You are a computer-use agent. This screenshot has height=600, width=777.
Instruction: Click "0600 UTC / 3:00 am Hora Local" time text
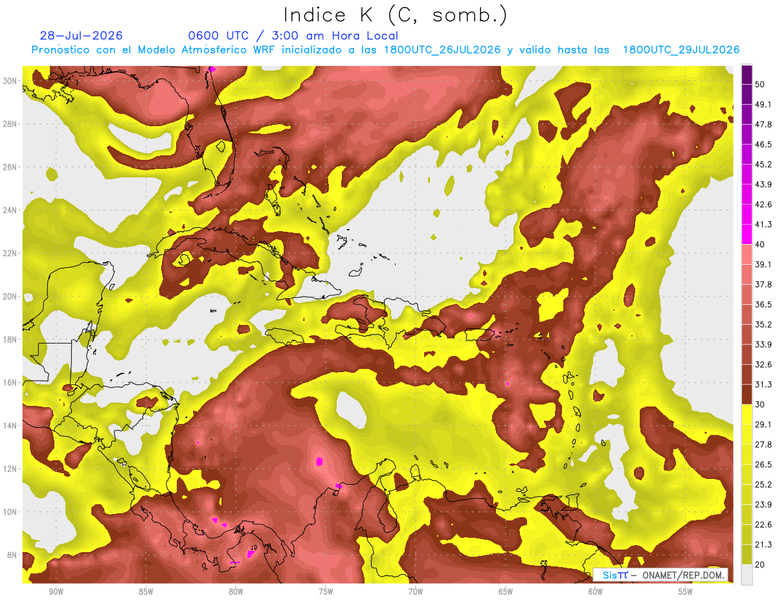(x=293, y=36)
